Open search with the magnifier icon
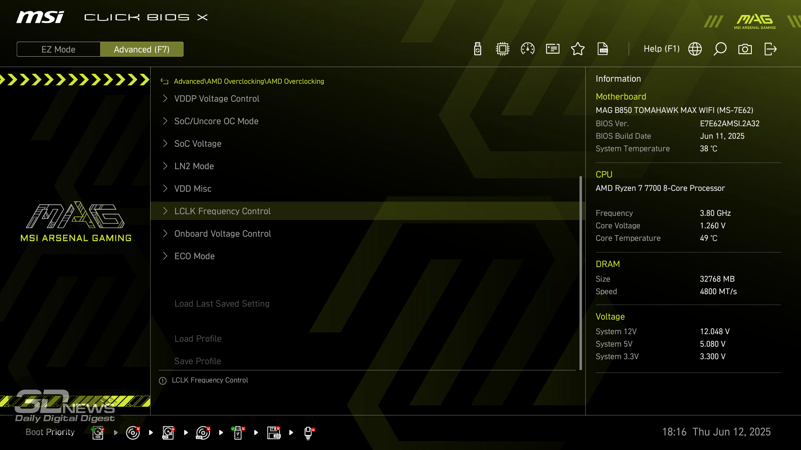The width and height of the screenshot is (801, 450). (720, 49)
